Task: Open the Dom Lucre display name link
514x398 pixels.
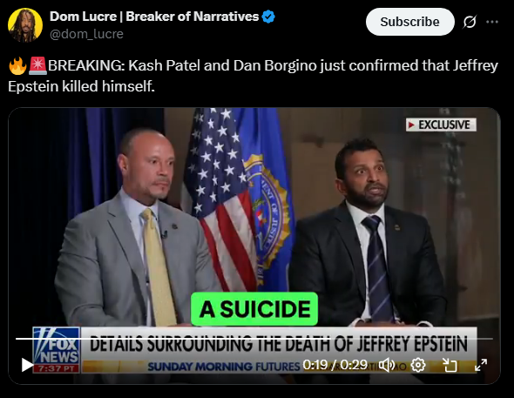Action: (x=154, y=17)
